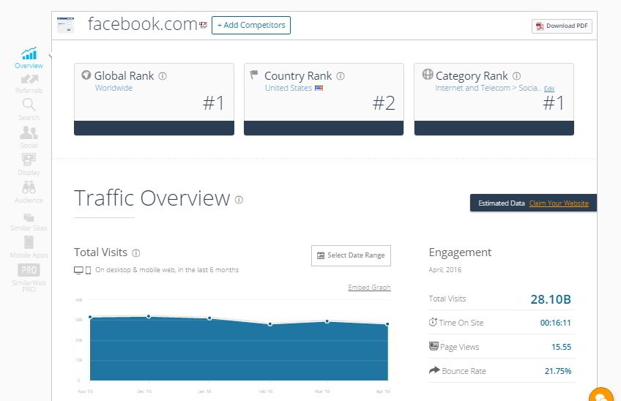
Task: Open the SimilarWeb PRO section
Action: point(29,277)
